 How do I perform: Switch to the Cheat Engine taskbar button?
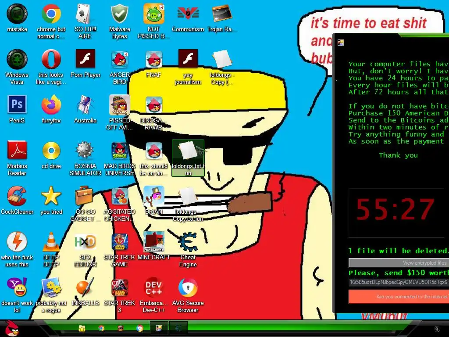pyautogui.click(x=178, y=328)
